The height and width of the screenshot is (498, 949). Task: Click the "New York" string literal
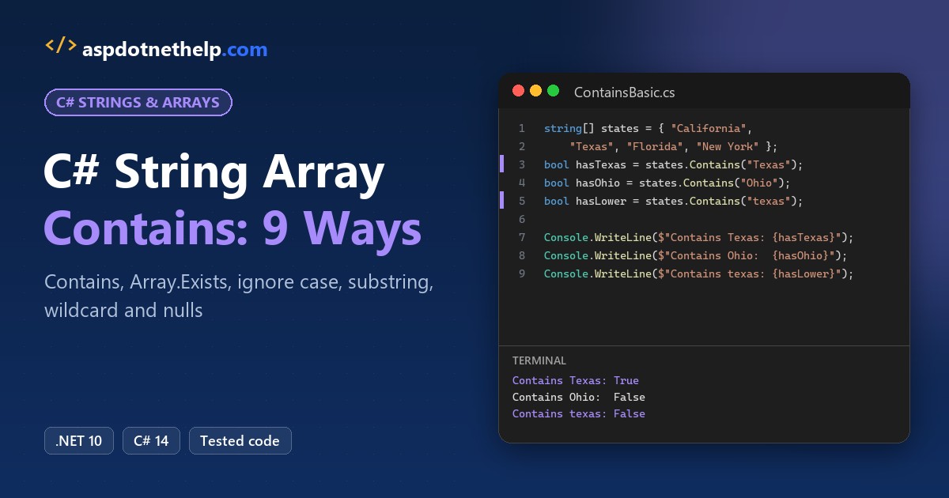coord(728,146)
